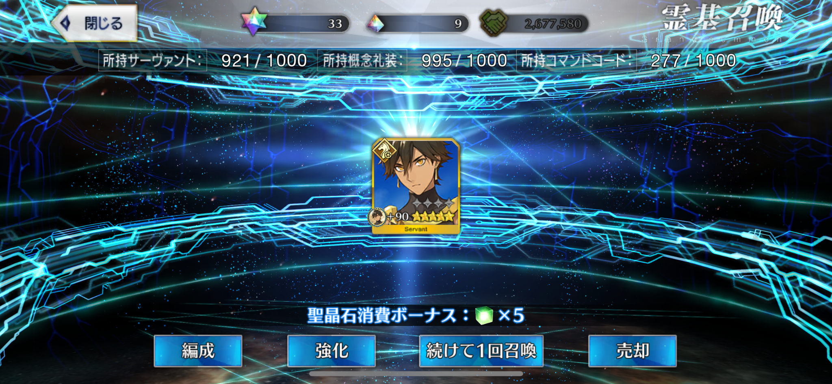Tap the rainbow Saint Quartz star icon

254,21
